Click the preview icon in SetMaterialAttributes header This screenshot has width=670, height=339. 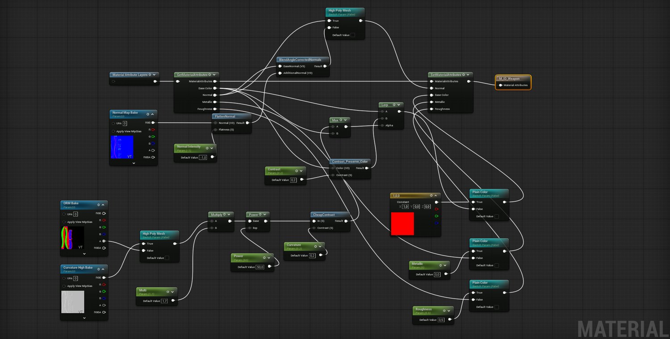pos(463,74)
